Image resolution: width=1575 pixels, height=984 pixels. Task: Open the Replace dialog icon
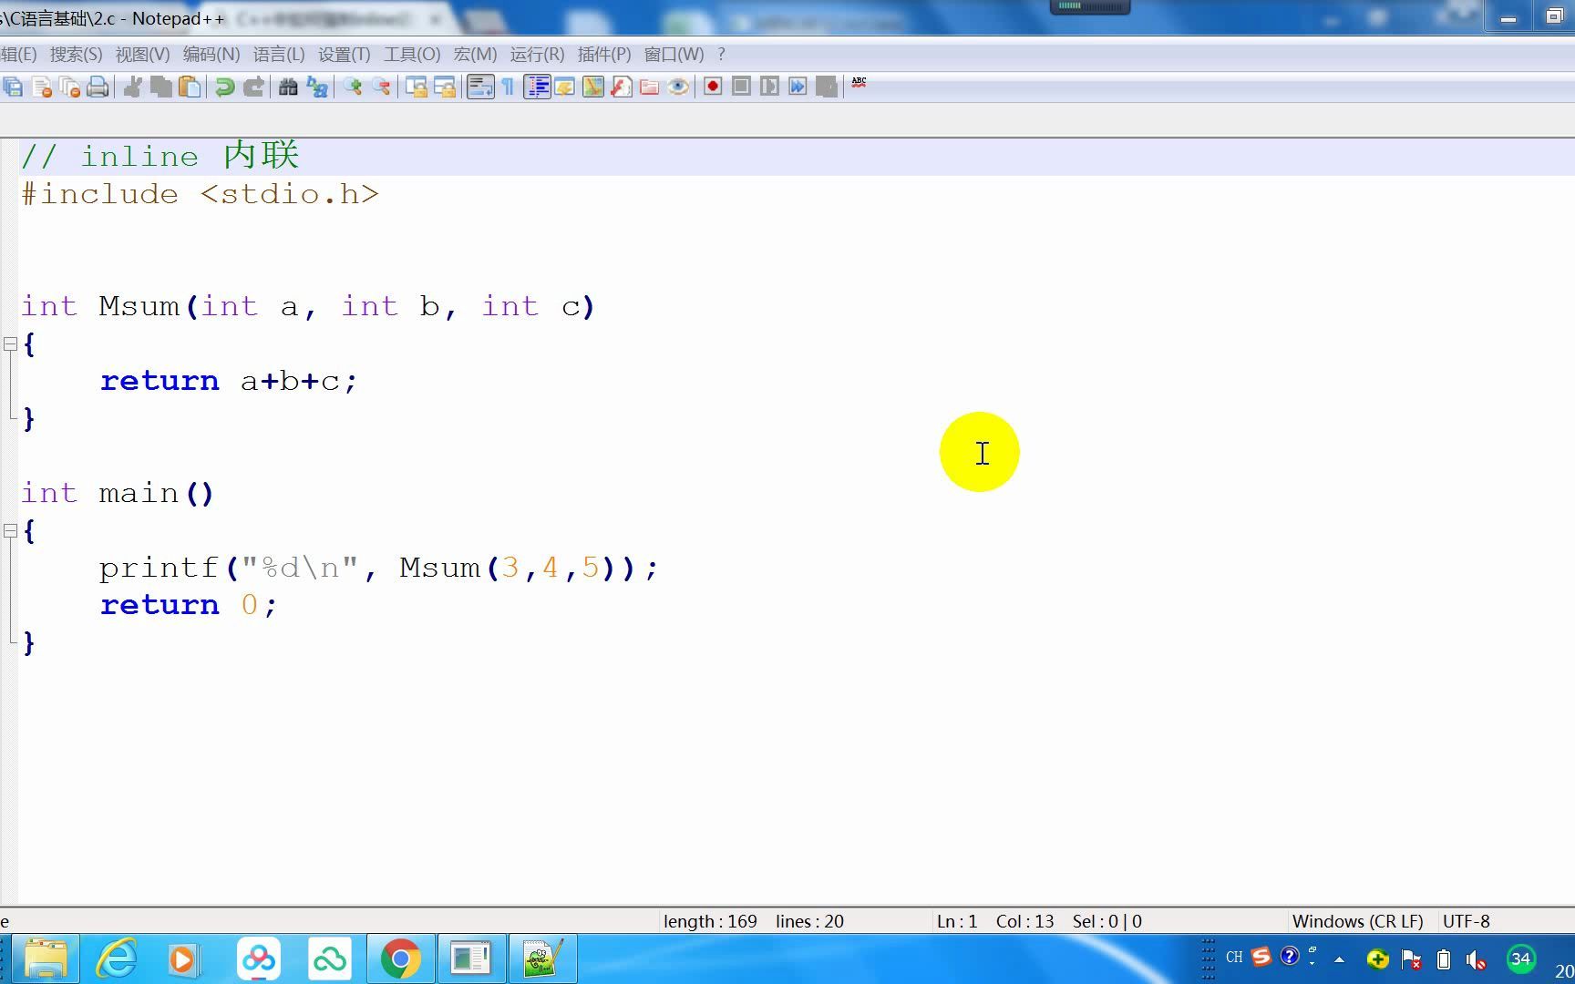pos(317,87)
